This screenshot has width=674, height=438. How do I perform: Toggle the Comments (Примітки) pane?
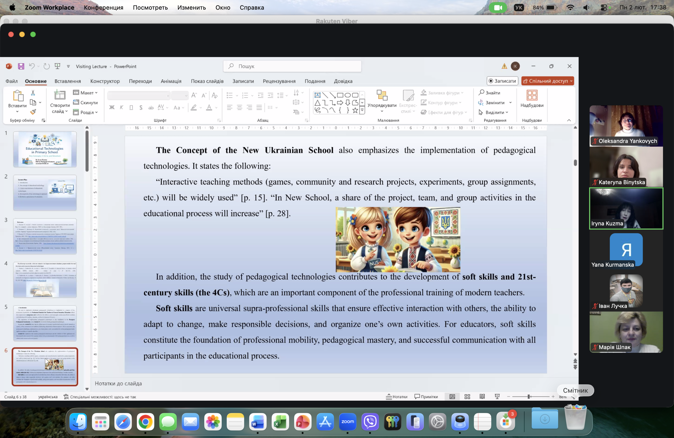click(426, 397)
